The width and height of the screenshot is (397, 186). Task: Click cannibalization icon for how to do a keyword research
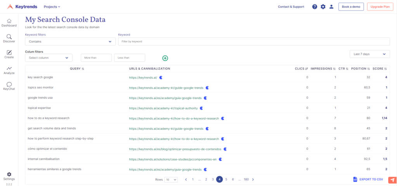222,118
